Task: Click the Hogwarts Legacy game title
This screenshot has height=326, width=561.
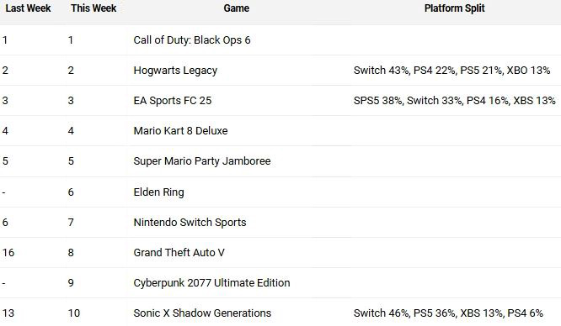Action: point(175,71)
